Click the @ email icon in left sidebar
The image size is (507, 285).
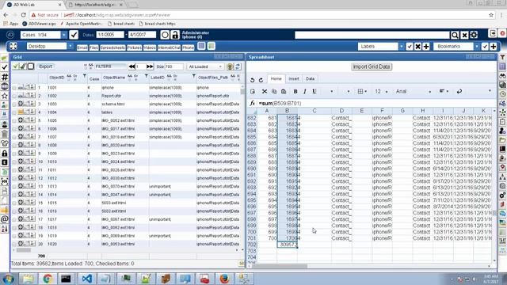tap(5, 219)
